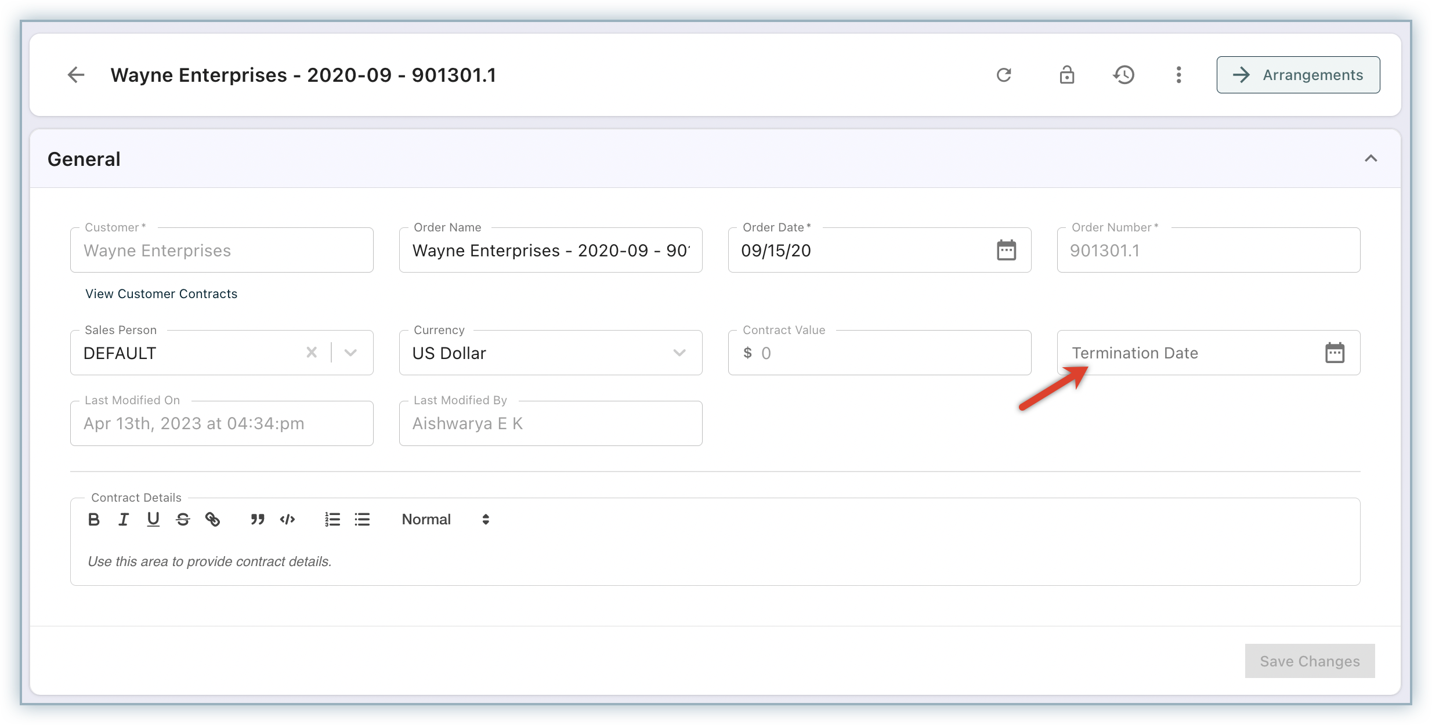Open the Termination Date calendar icon

(1335, 353)
